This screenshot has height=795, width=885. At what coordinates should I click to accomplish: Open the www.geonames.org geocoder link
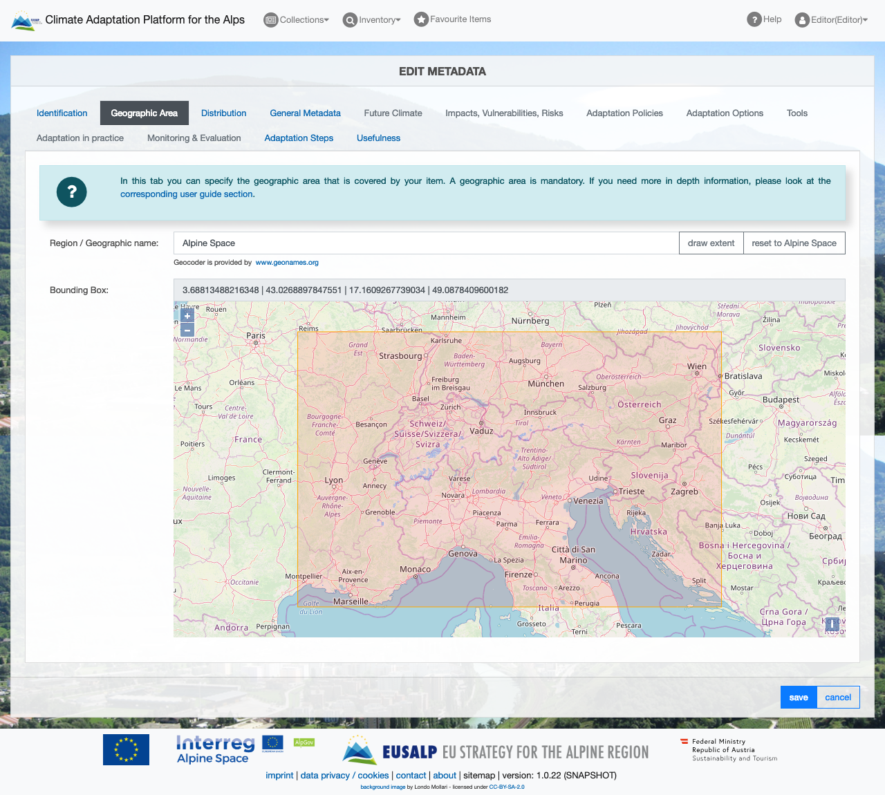(x=287, y=263)
